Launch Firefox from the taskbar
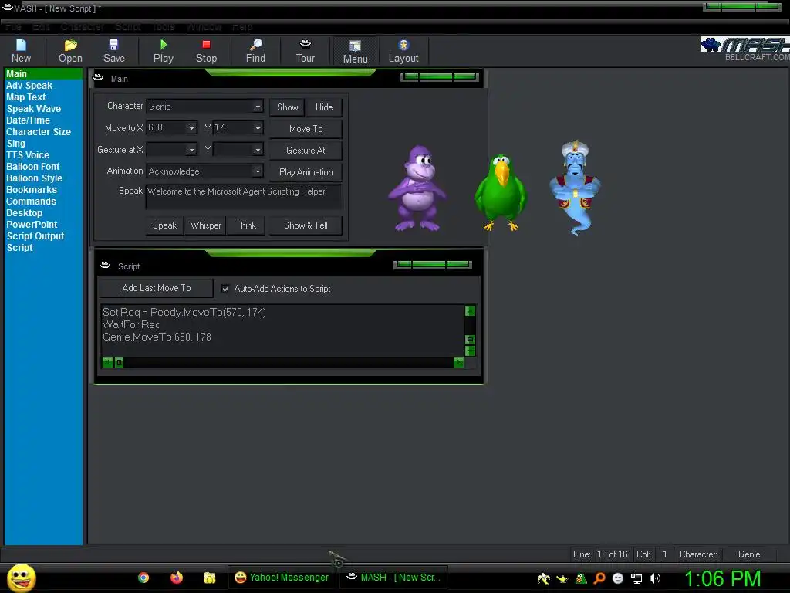 point(177,578)
